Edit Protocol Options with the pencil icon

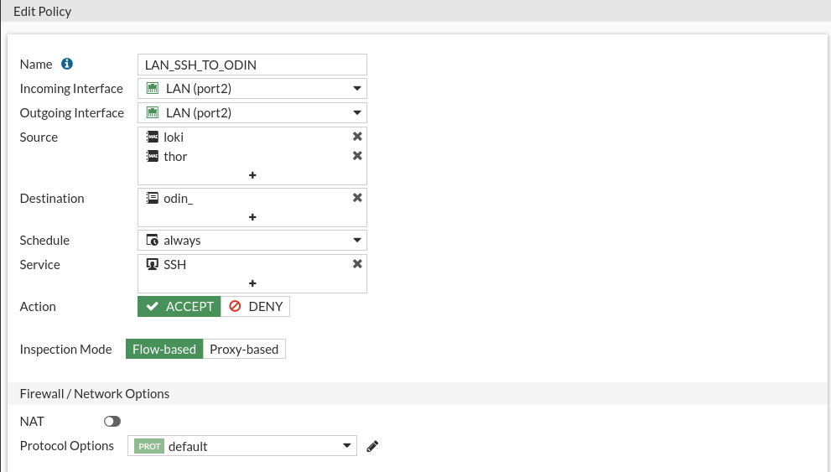[372, 447]
